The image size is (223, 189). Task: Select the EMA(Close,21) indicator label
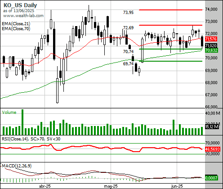click(16, 24)
